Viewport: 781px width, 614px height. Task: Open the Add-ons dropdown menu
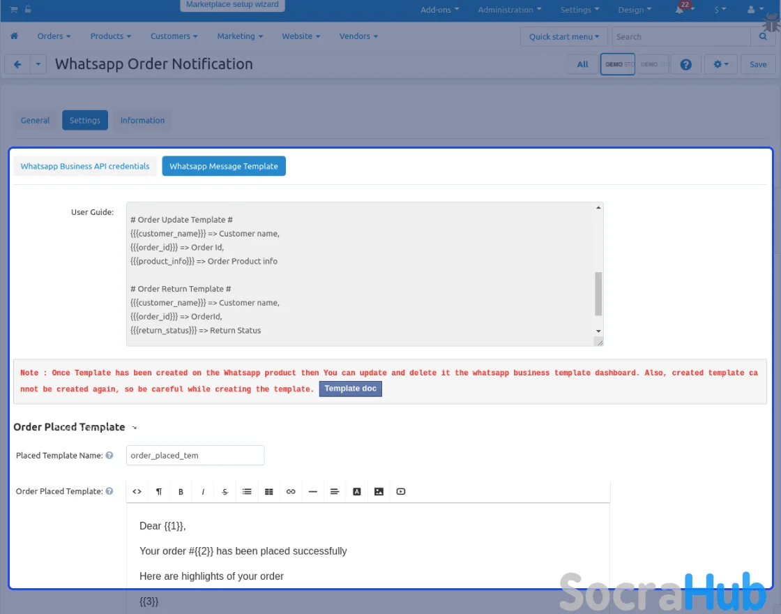tap(440, 10)
